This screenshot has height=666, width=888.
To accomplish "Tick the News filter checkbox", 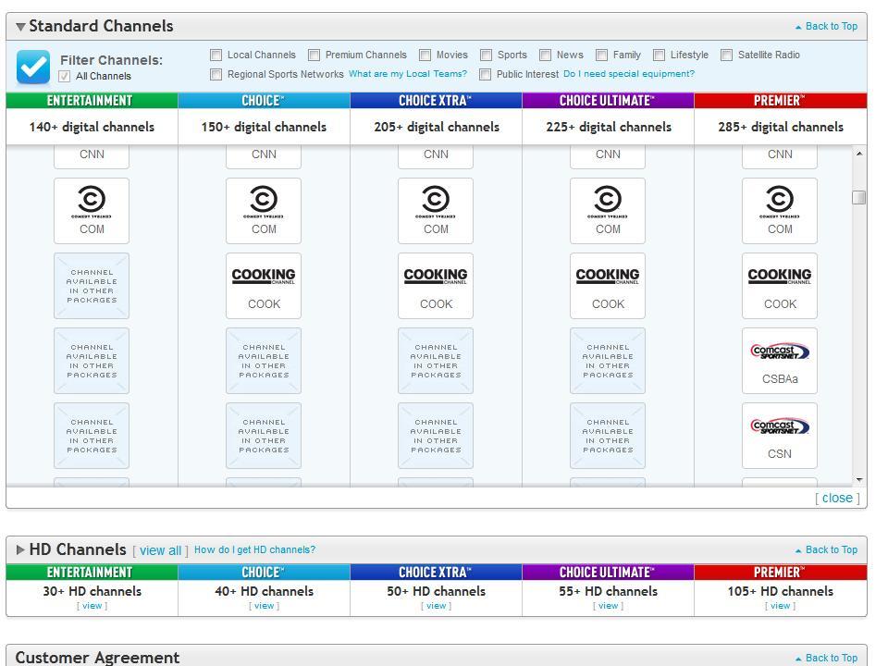I will coord(545,55).
